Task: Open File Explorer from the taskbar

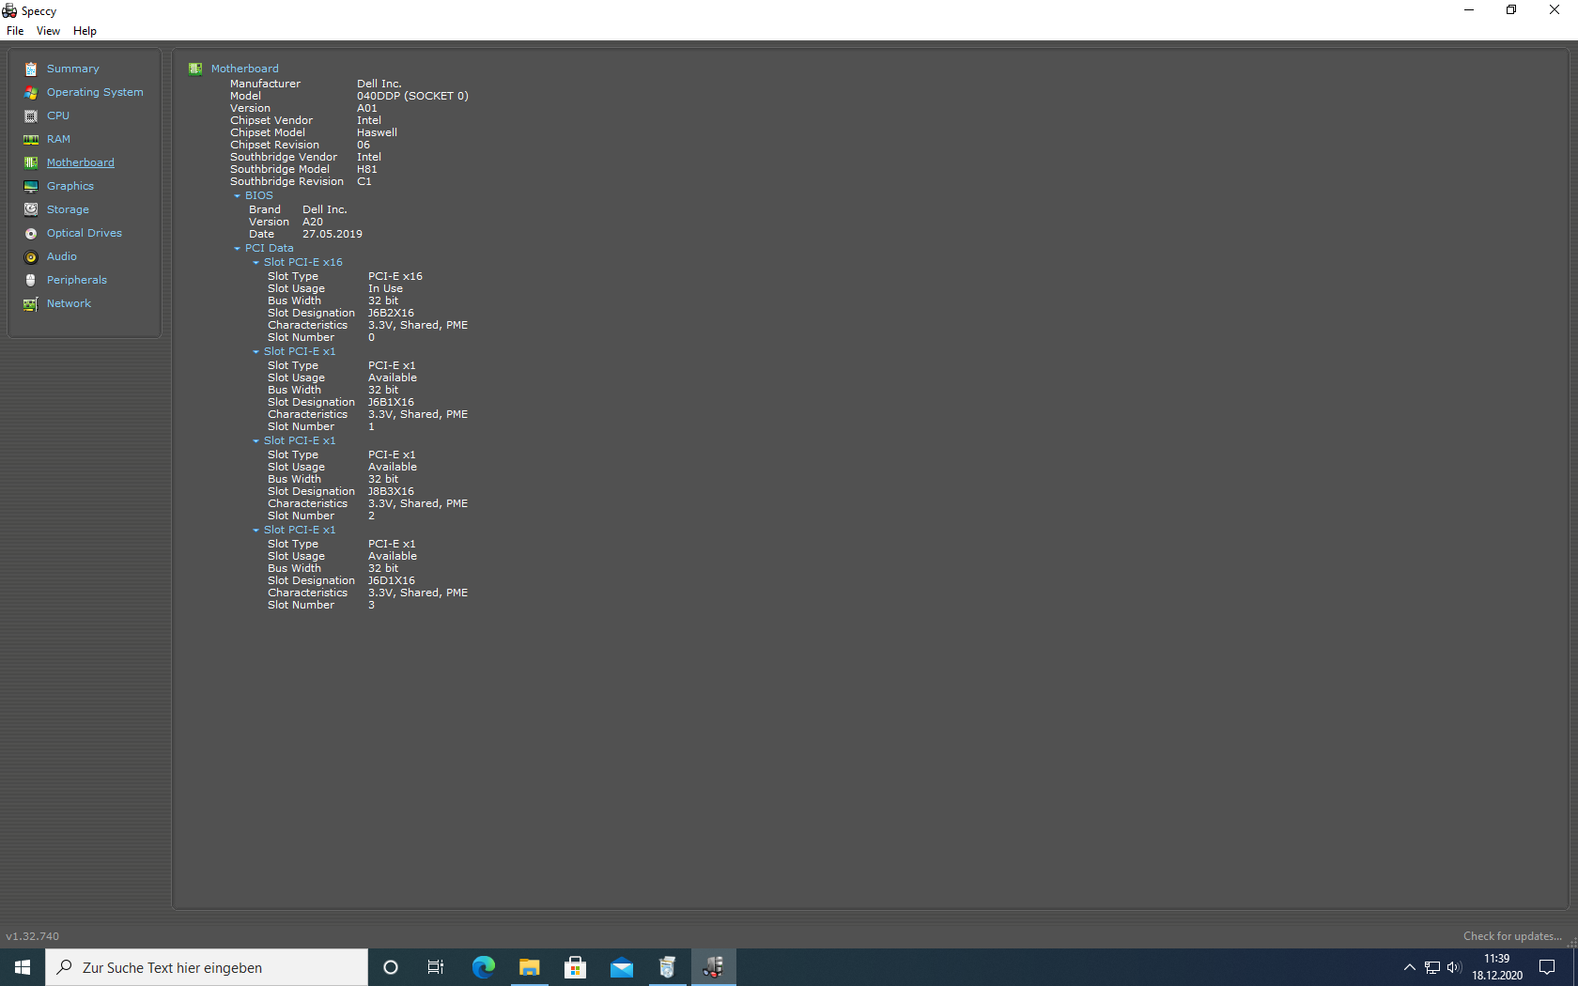Action: coord(529,967)
